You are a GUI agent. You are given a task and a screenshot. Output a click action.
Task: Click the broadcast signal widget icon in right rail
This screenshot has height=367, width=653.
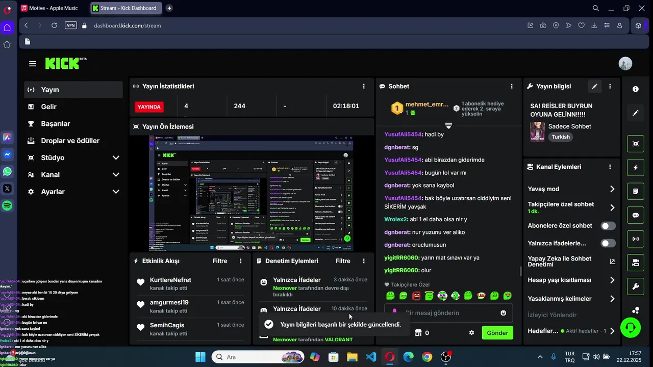[x=636, y=239]
